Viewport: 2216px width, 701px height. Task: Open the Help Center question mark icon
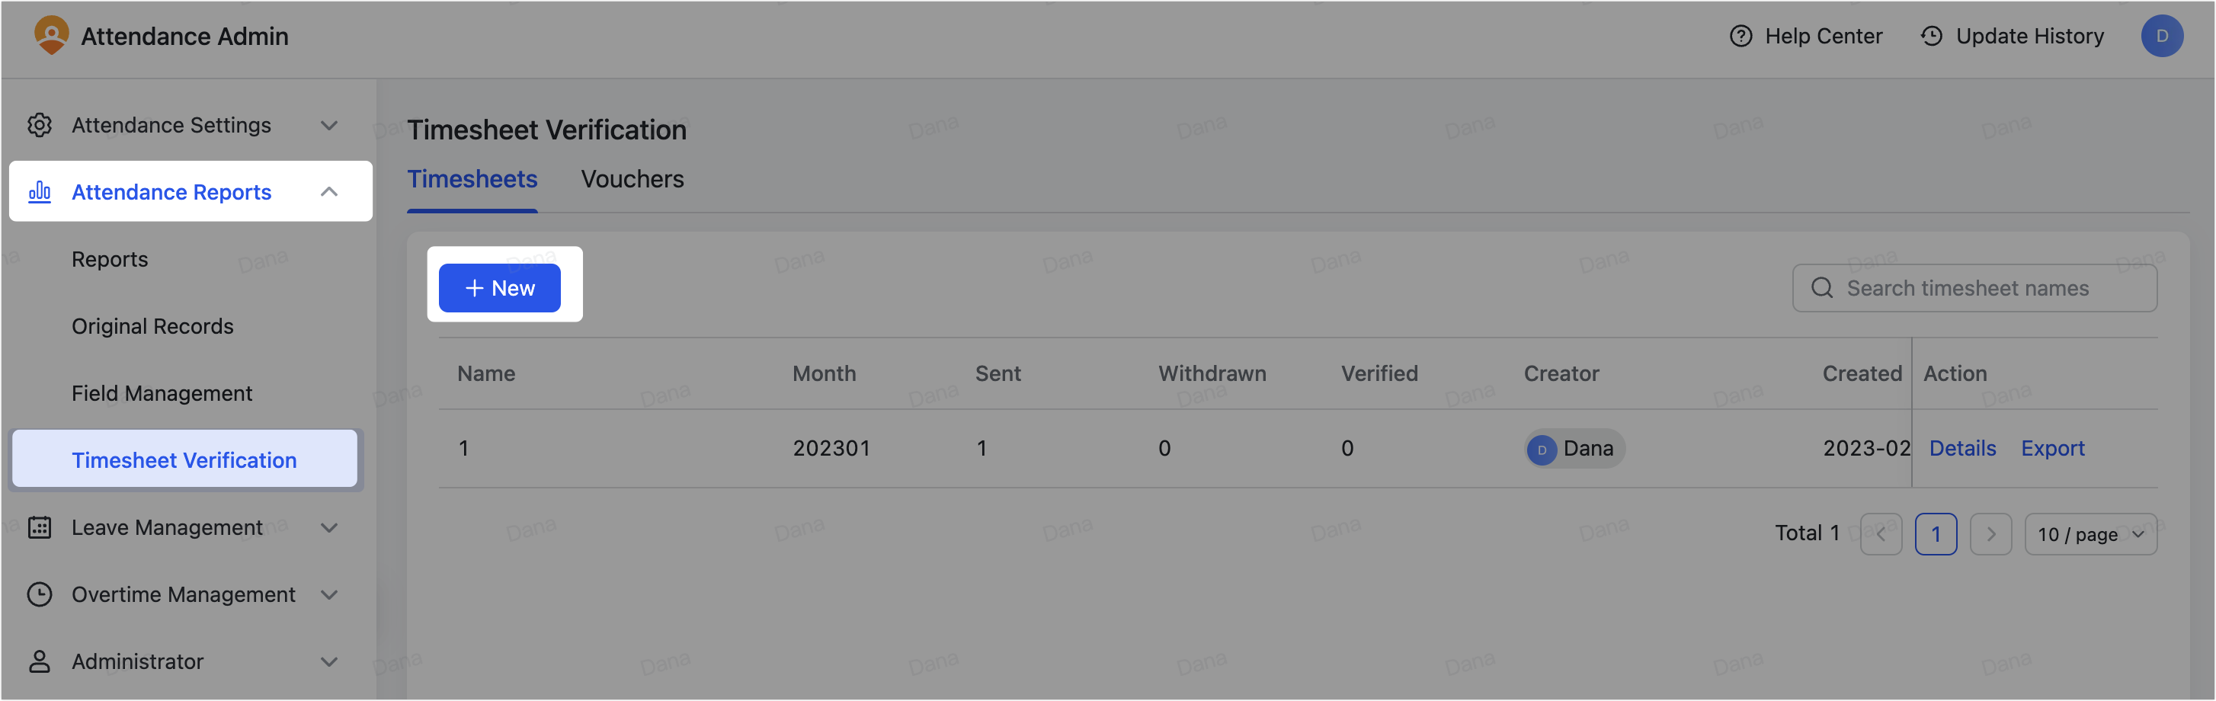point(1740,36)
